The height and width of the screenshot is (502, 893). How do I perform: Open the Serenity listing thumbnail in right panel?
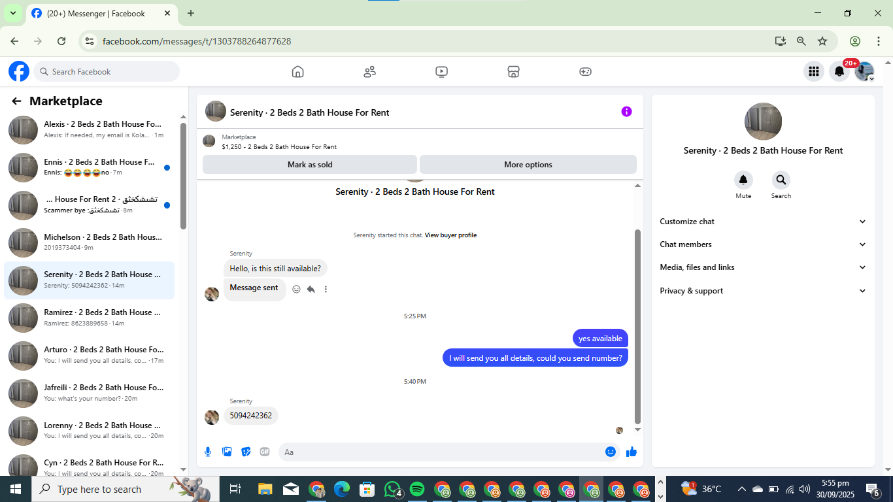click(763, 122)
